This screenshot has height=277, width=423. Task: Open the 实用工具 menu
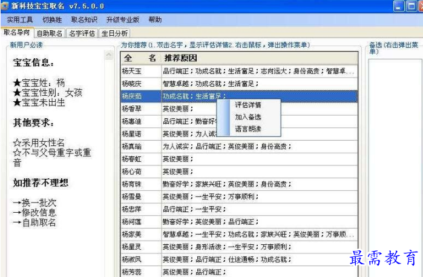coord(20,20)
